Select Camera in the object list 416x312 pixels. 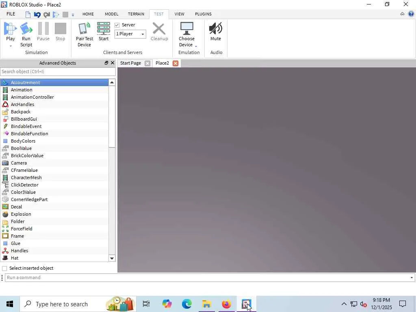click(54, 163)
